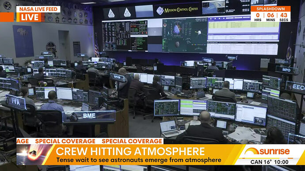Click the 43 SECS countdown value
305x171 pixels.
[x=284, y=17]
